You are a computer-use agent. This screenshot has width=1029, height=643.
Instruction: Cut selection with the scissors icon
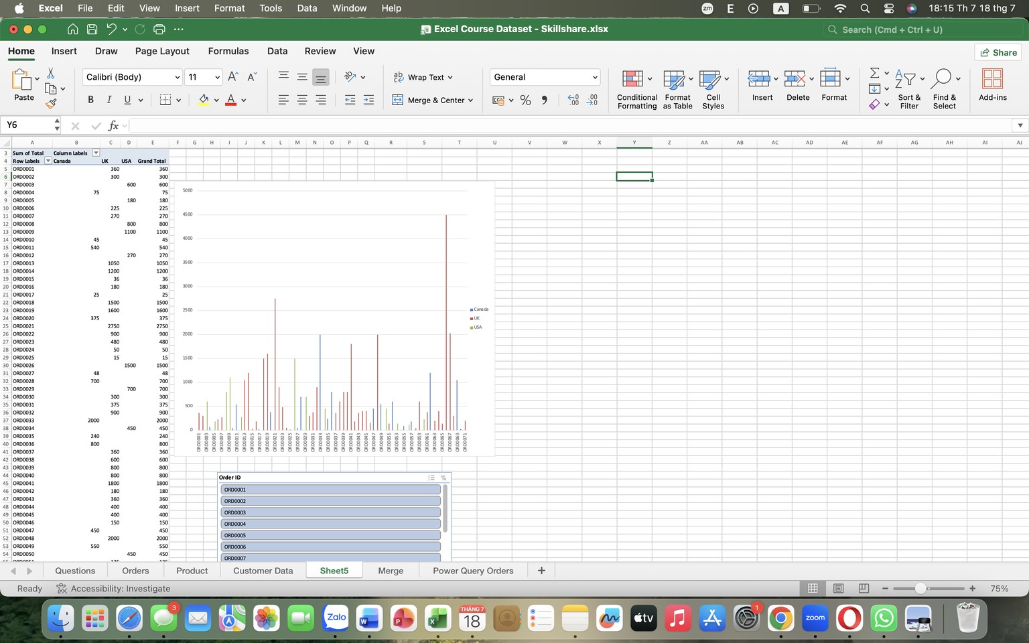click(x=50, y=73)
